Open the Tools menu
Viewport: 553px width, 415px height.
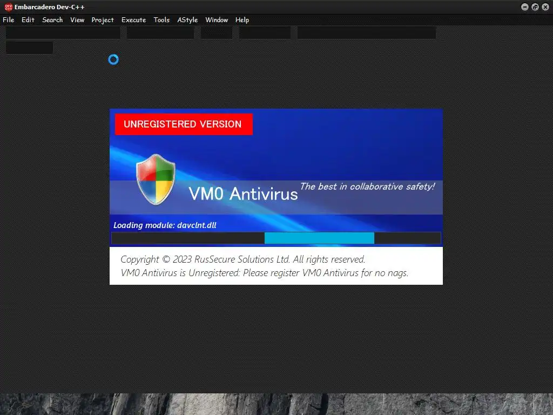click(x=161, y=20)
